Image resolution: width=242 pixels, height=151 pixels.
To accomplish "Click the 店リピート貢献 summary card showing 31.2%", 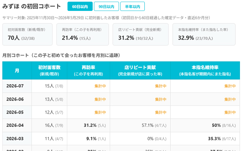I will pyautogui.click(x=140, y=34).
